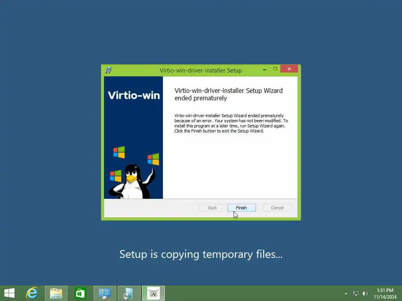The image size is (402, 301).
Task: Click the Cancel button in setup wizard
Action: pos(277,208)
